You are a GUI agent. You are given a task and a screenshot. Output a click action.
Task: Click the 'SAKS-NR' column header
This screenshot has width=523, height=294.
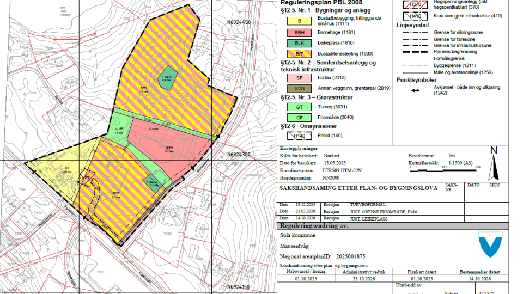[x=451, y=187]
